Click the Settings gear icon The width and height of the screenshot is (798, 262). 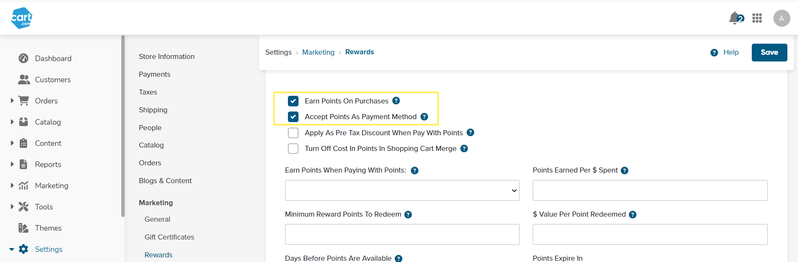(24, 249)
